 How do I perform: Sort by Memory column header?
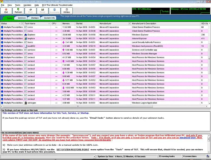[x=68, y=24]
